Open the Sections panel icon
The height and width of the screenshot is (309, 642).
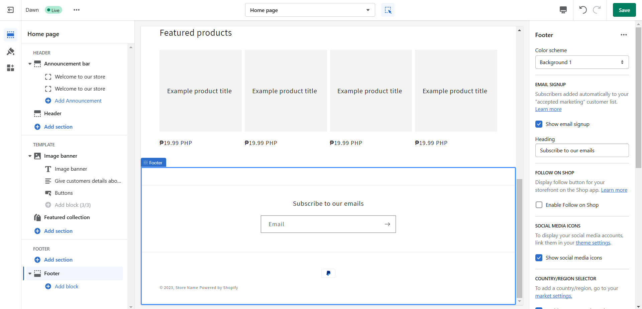coord(11,35)
